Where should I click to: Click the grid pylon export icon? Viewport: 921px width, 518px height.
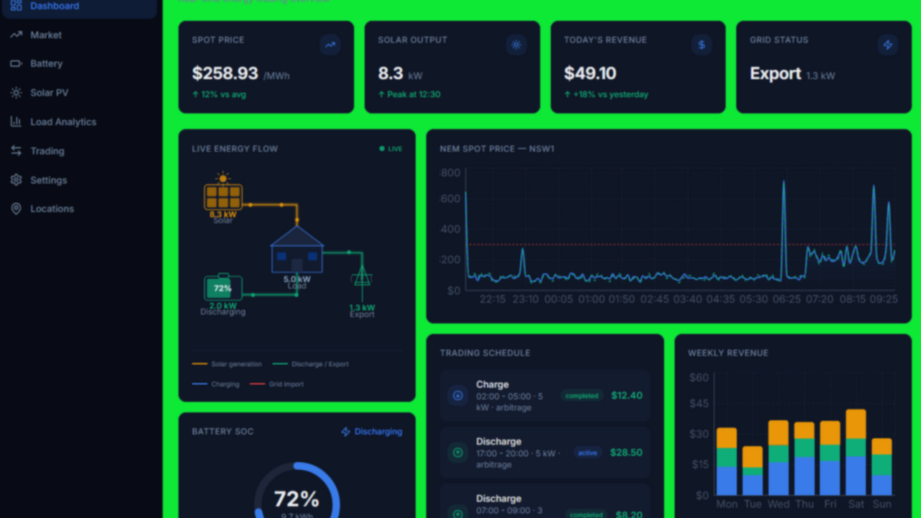(x=362, y=276)
